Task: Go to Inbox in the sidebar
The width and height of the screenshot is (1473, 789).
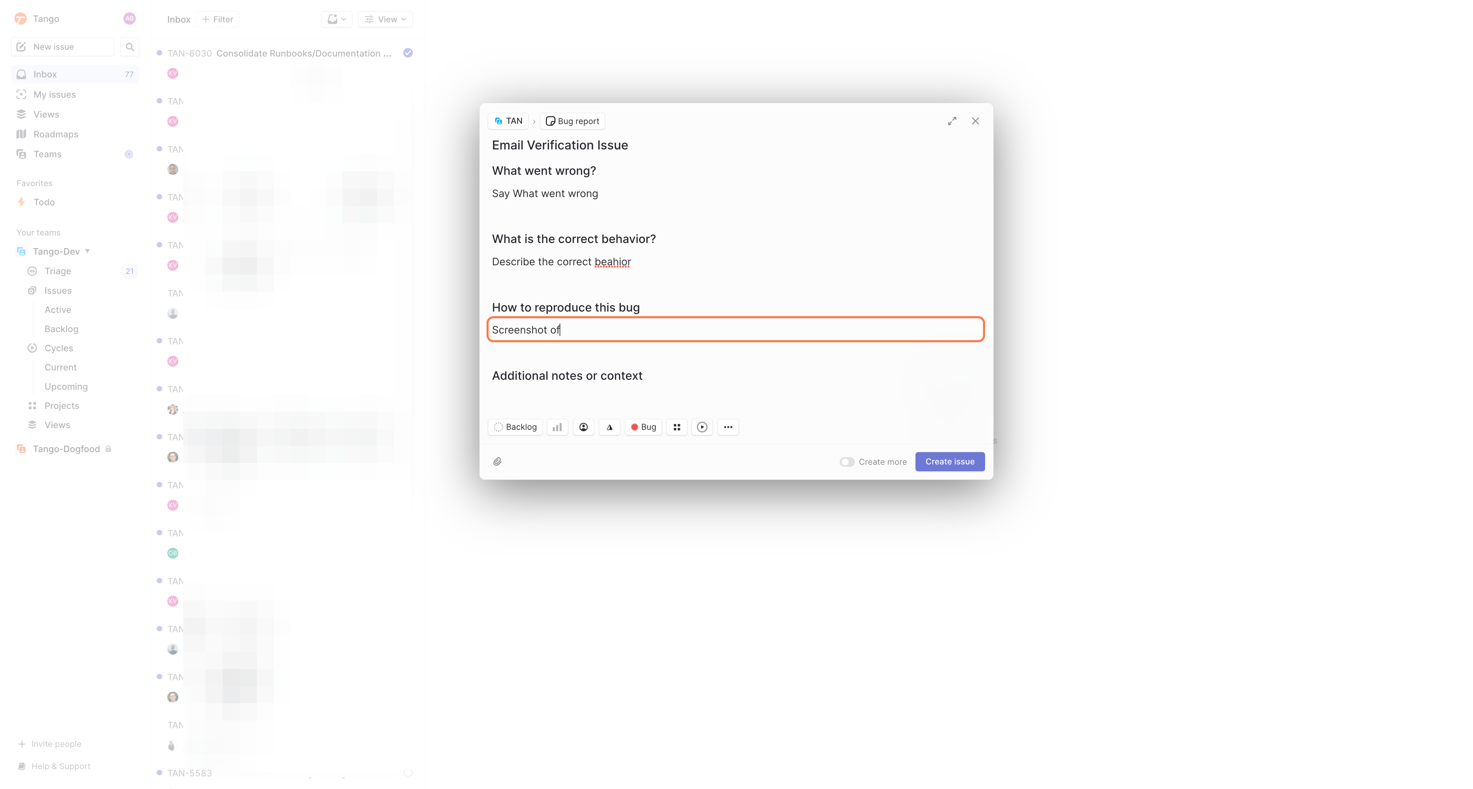Action: pos(75,74)
